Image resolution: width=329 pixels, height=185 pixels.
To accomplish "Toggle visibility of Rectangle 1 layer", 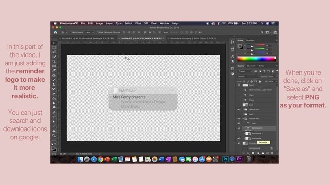I will (239, 138).
